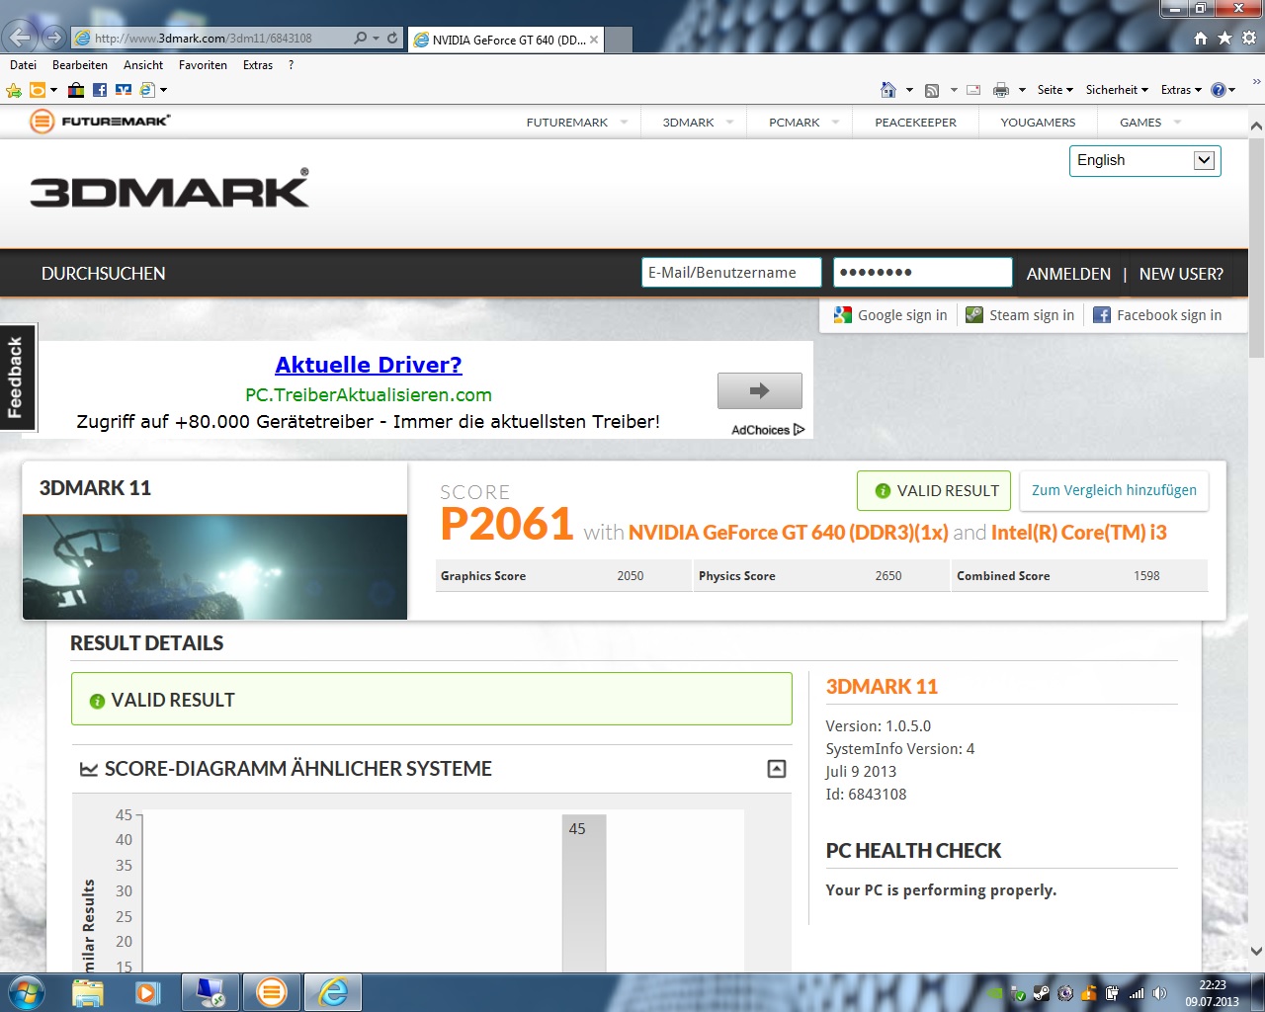Open favorites with the white star icon
Image resolution: width=1265 pixels, height=1012 pixels.
click(x=1224, y=38)
